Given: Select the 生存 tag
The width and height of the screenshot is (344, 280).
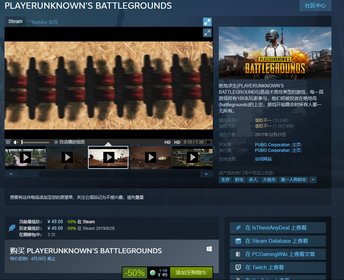Looking at the screenshot, I should [225, 180].
